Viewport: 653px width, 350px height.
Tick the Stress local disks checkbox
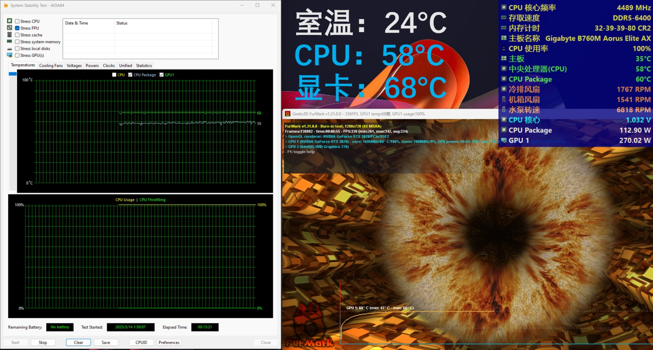pos(17,49)
